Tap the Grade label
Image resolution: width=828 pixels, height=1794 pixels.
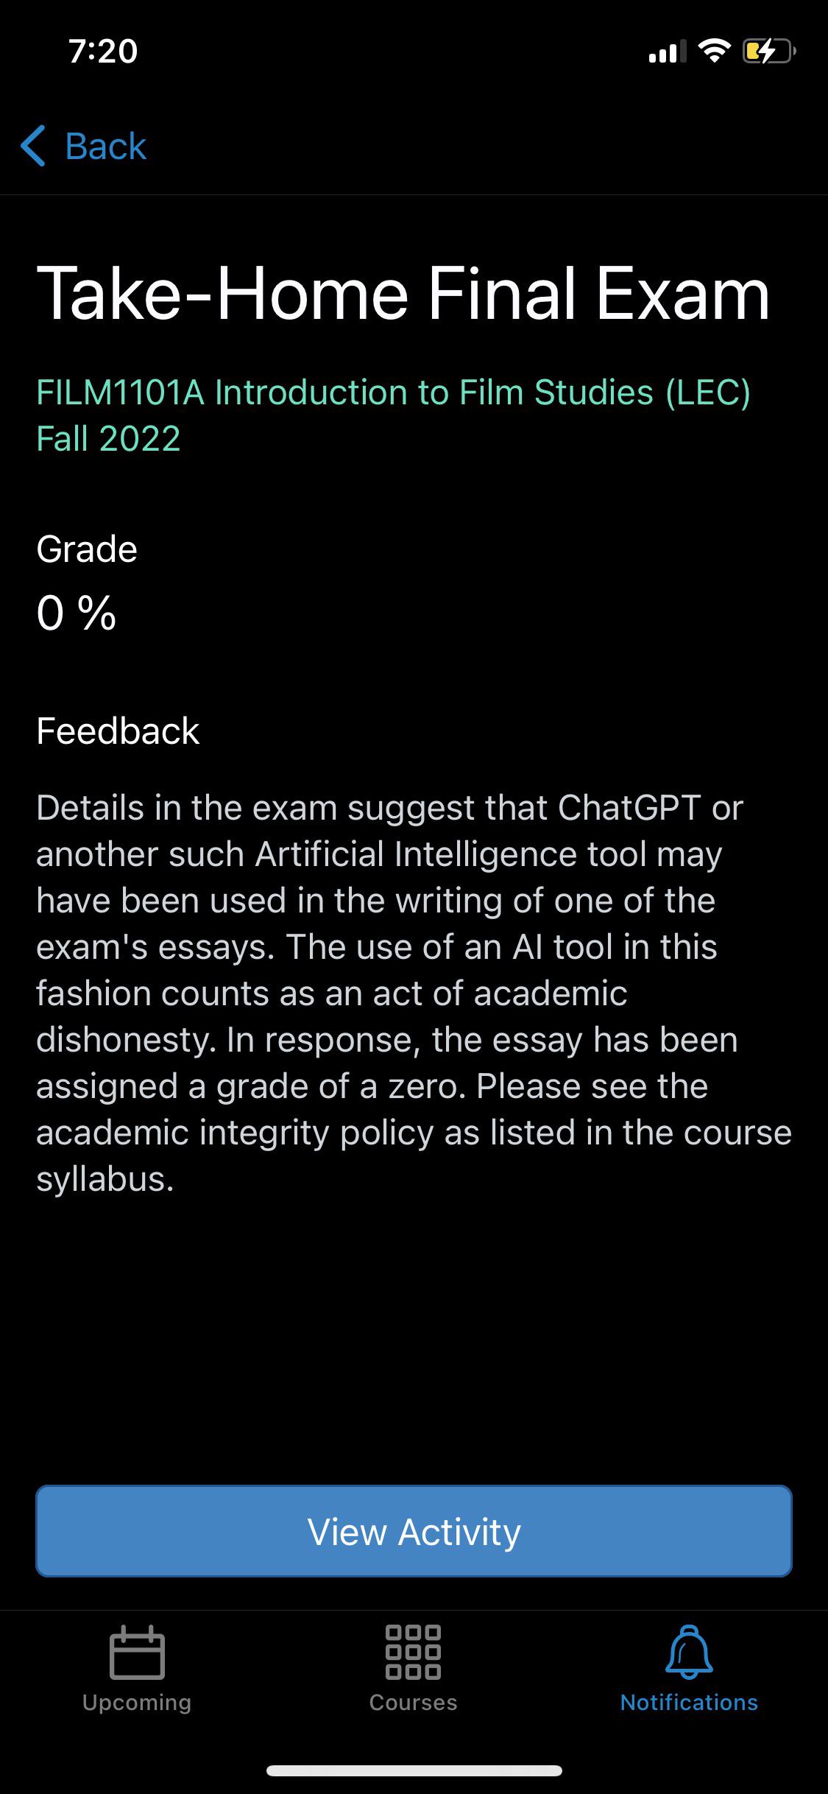[87, 549]
